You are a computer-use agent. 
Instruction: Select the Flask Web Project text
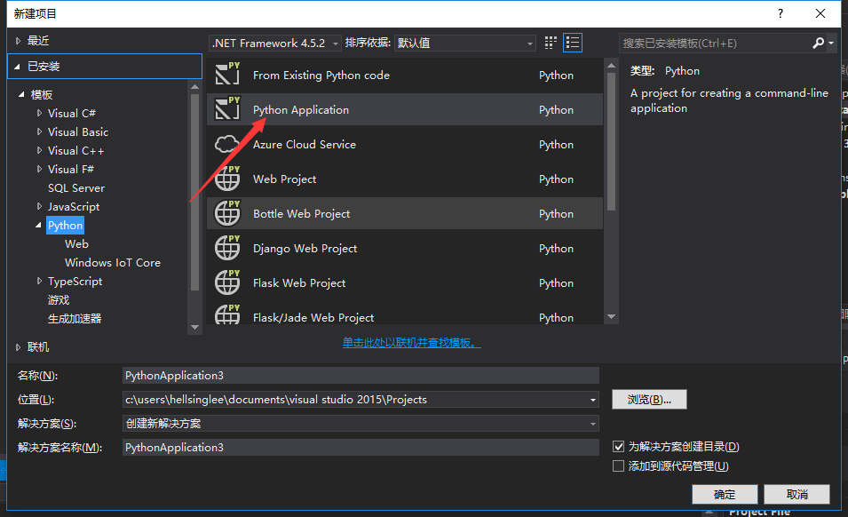pyautogui.click(x=299, y=282)
